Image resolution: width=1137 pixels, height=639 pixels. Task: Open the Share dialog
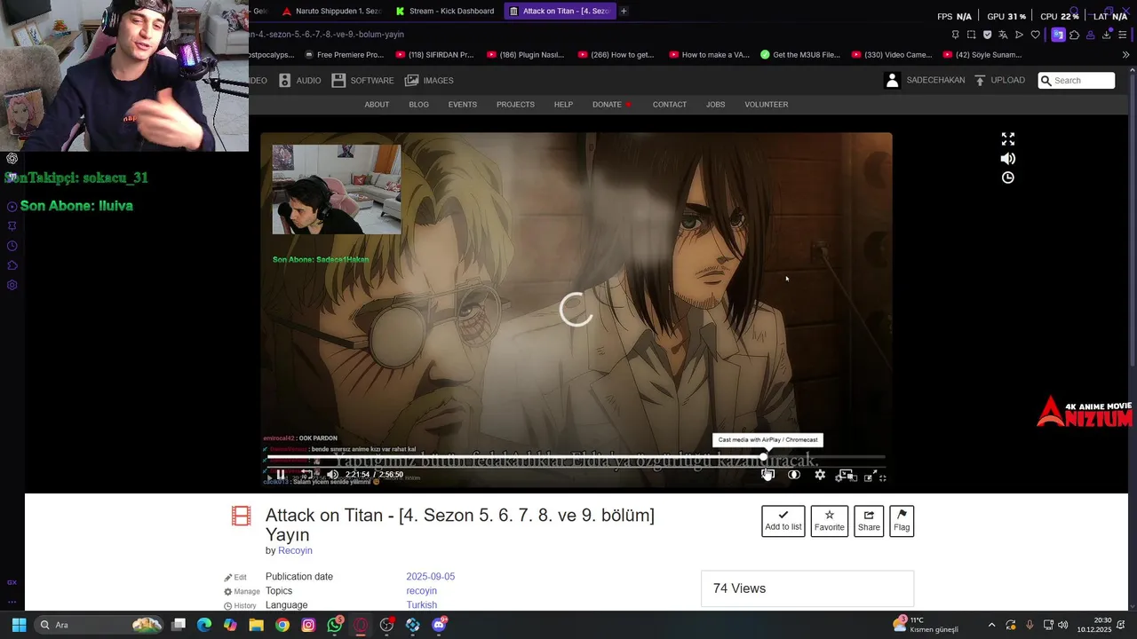(869, 521)
